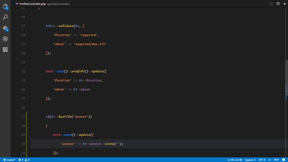The image size is (288, 162).
Task: Click the master* git branch indicator
Action: [x=9, y=160]
